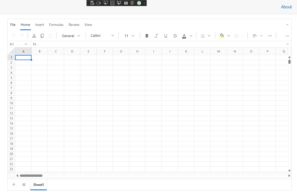The image size is (297, 192).
Task: Open the text align dropdown arrow
Action: click(261, 36)
